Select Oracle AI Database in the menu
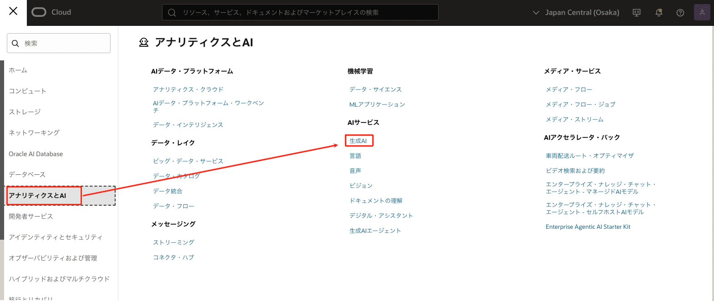 pyautogui.click(x=36, y=154)
